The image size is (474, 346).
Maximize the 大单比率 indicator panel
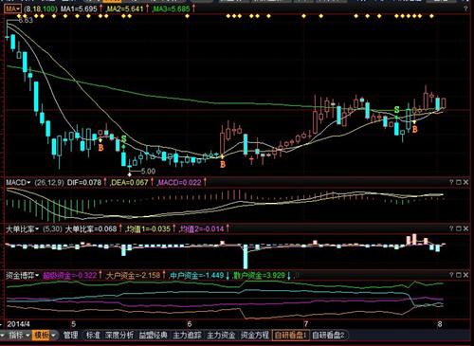(459, 228)
